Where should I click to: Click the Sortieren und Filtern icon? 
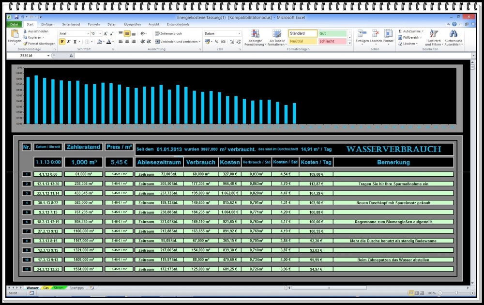pyautogui.click(x=434, y=34)
